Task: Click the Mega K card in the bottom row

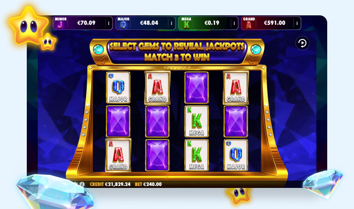Action: 196,155
